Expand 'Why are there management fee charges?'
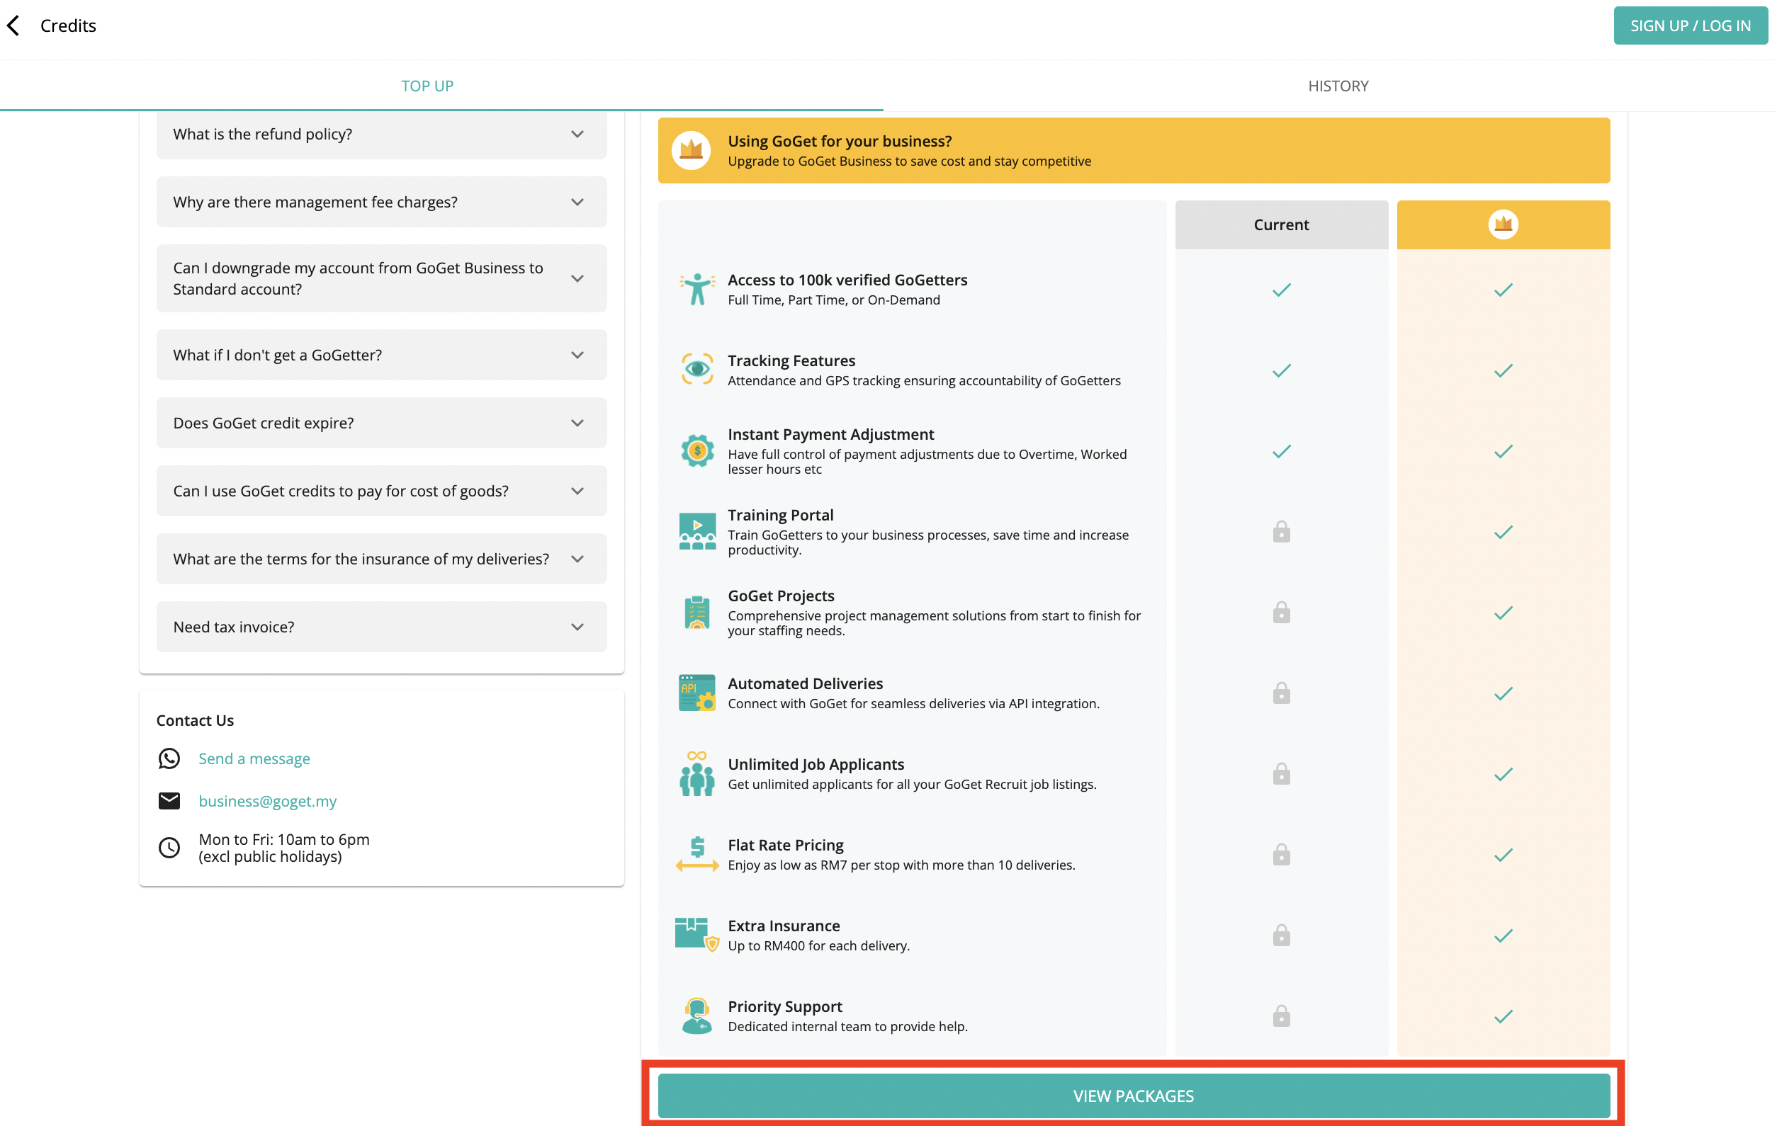This screenshot has width=1777, height=1126. pos(381,202)
